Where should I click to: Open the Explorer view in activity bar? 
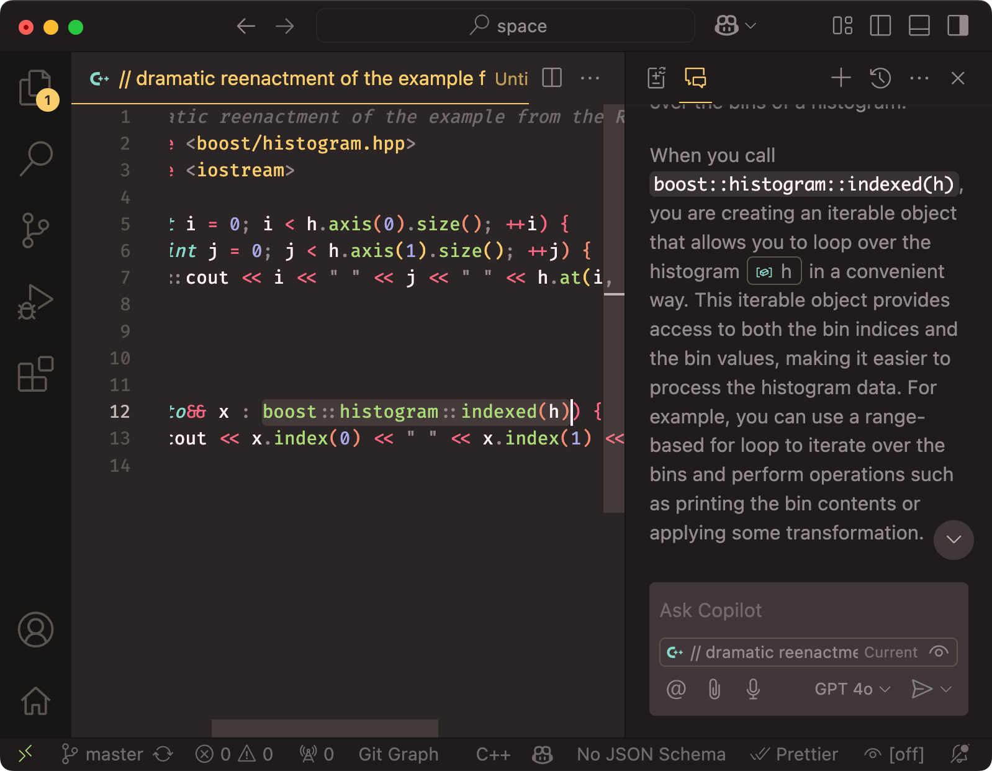tap(36, 88)
